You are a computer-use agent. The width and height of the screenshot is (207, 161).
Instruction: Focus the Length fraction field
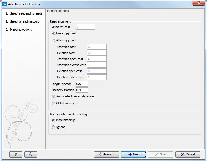[x=82, y=84]
